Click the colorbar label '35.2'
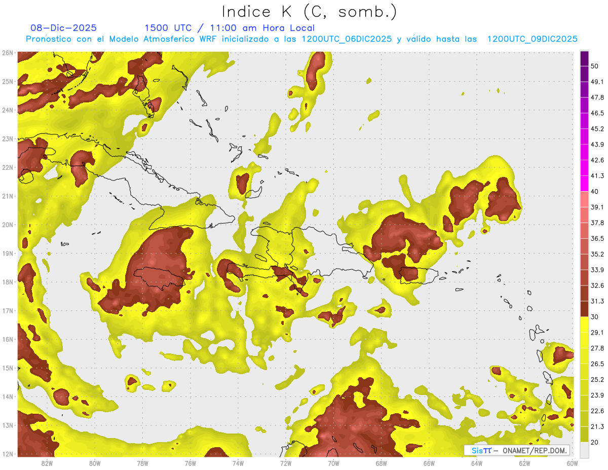The height and width of the screenshot is (470, 608). 597,254
